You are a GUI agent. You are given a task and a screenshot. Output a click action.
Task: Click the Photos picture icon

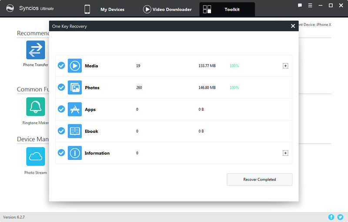pos(74,87)
